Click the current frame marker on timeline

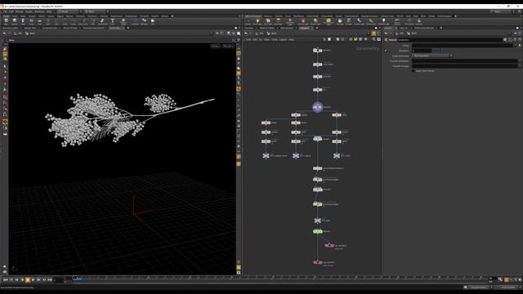click(x=75, y=278)
